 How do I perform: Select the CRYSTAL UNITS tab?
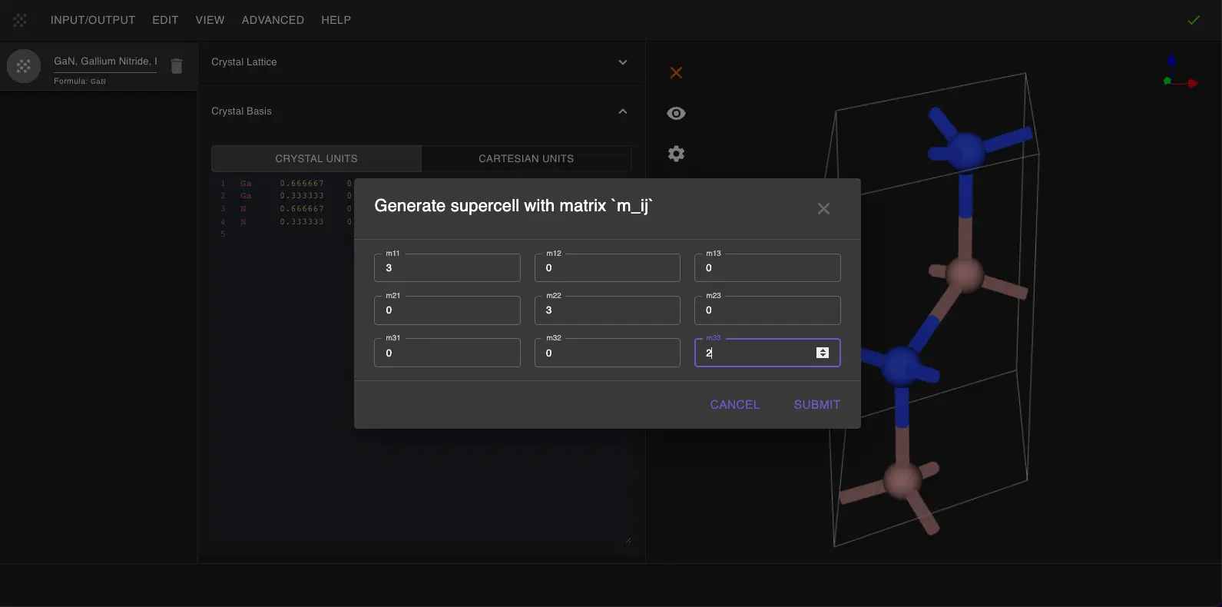click(316, 159)
